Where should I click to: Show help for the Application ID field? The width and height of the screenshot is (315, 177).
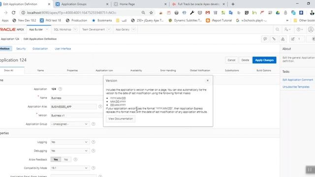tap(60, 89)
